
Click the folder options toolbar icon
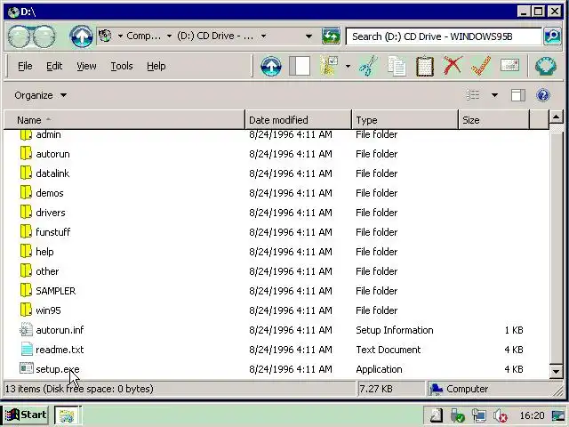[329, 66]
